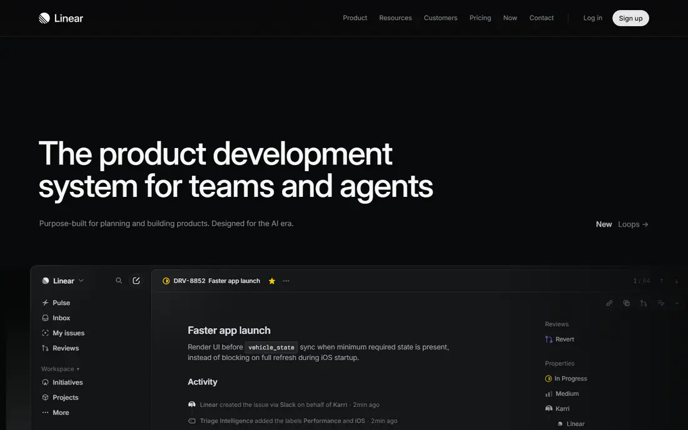Open Projects in the sidebar

tap(59, 397)
